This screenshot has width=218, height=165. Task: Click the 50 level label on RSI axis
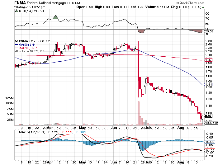click(207, 24)
